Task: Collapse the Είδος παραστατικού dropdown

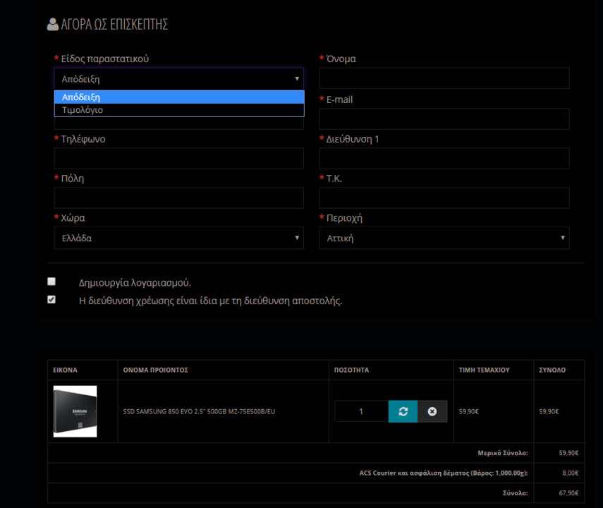Action: (178, 79)
